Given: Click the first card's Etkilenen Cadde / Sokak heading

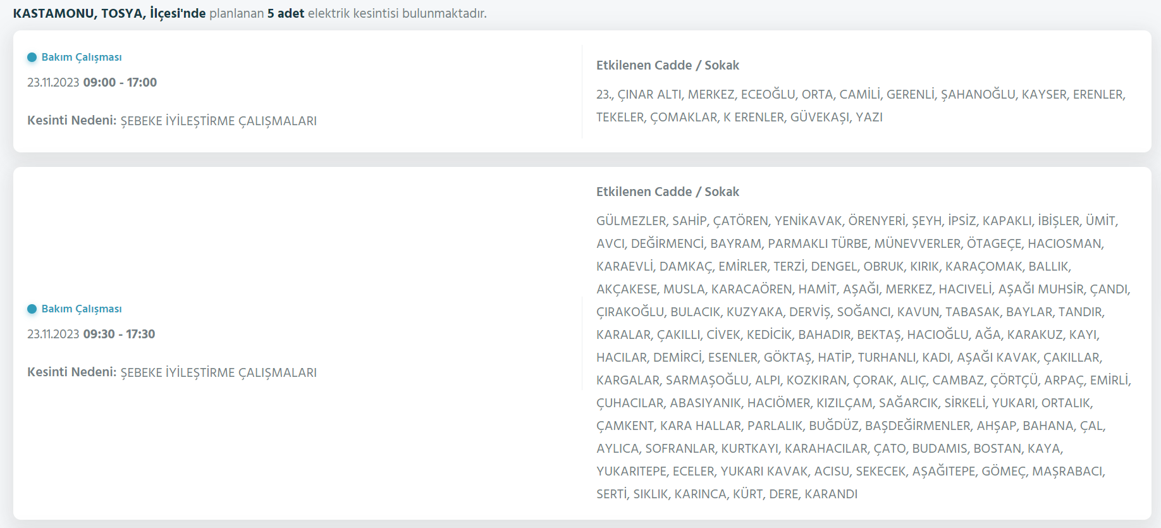Looking at the screenshot, I should pyautogui.click(x=668, y=65).
